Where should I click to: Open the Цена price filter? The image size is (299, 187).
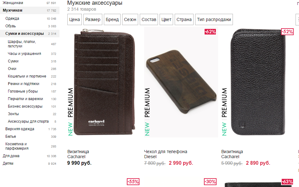74,19
